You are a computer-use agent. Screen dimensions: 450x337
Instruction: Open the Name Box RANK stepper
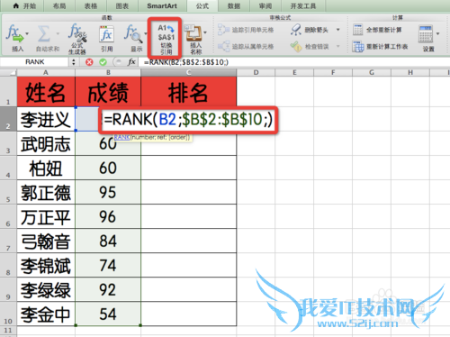(74, 62)
